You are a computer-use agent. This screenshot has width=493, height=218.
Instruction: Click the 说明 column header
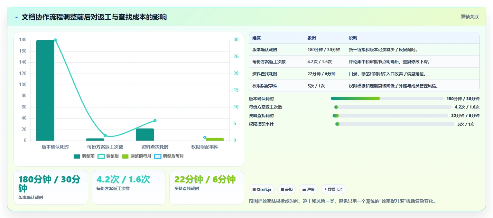(x=353, y=38)
